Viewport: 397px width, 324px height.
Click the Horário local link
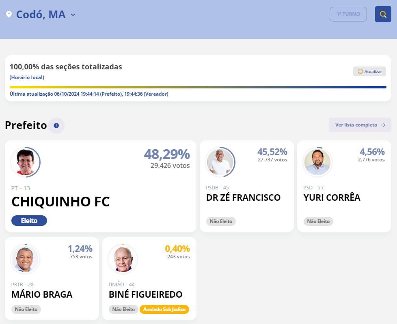[x=27, y=77]
